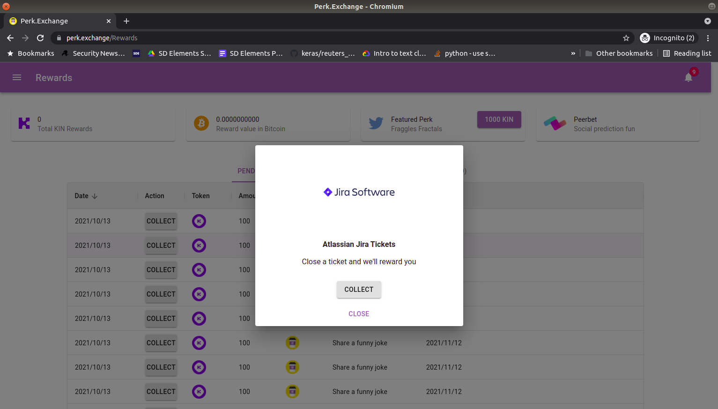Click the address bar URL

point(102,38)
